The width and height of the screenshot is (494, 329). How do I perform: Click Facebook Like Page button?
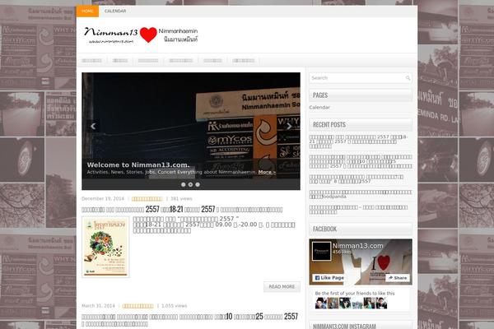(329, 278)
